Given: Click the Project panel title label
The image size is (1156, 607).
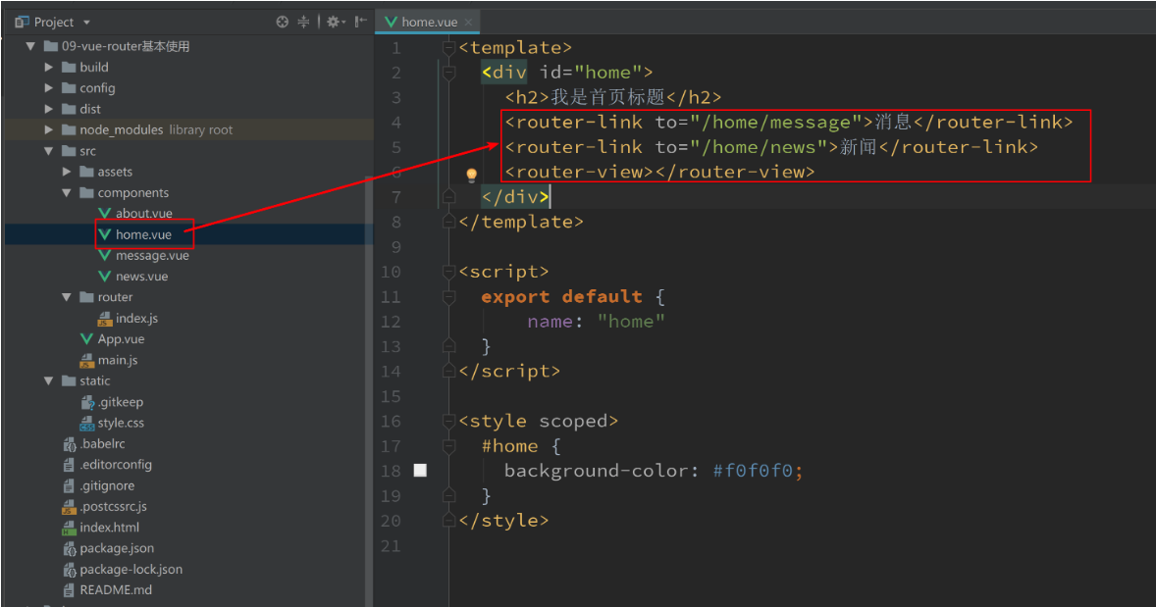Looking at the screenshot, I should [x=54, y=23].
